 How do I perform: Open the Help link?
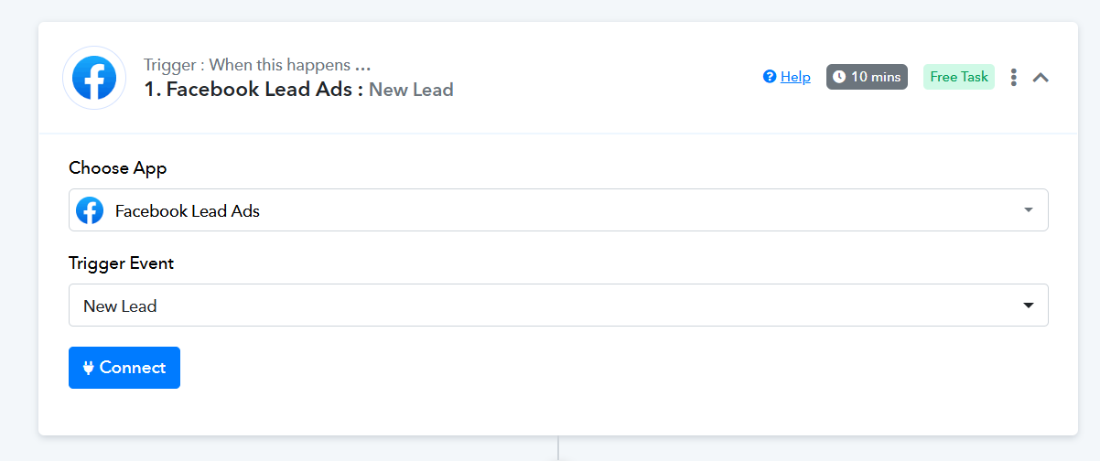[795, 77]
